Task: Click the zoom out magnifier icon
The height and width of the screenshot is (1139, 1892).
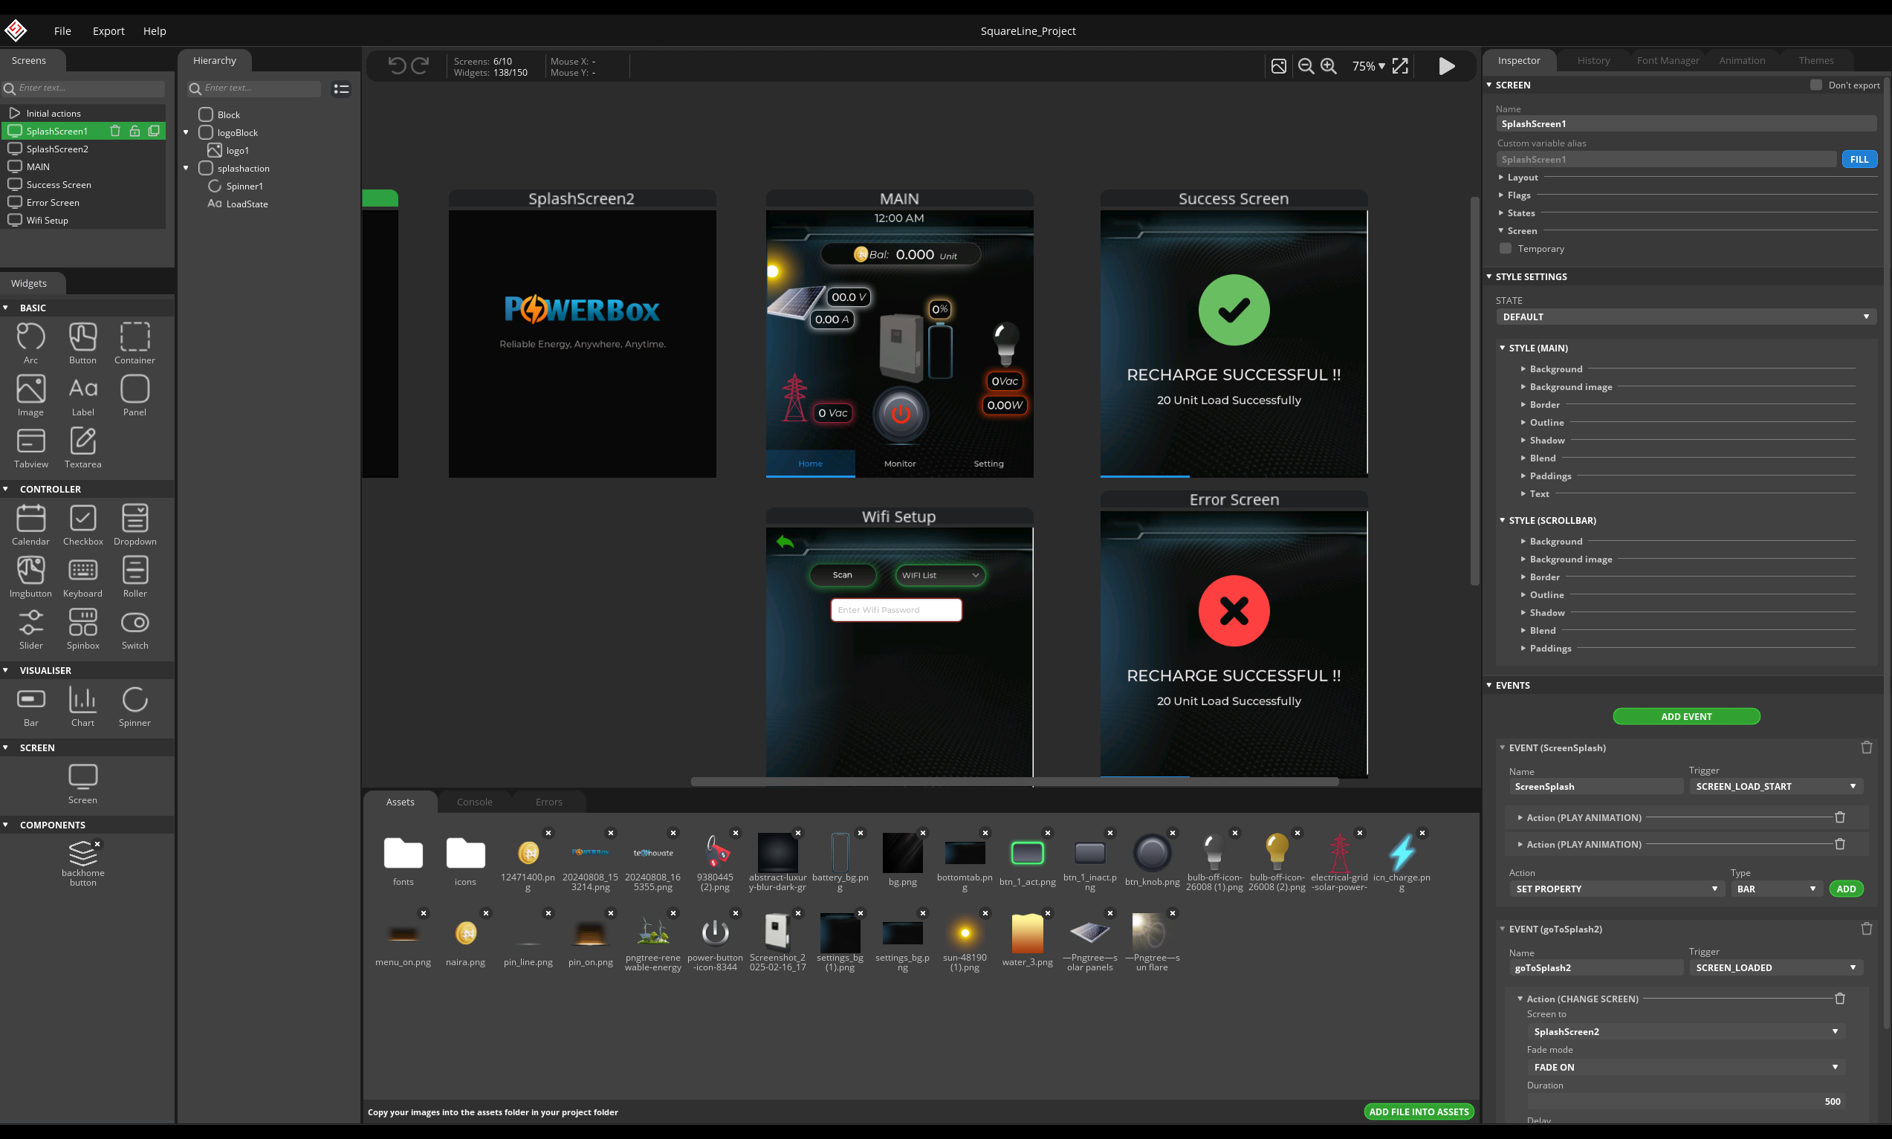Action: (1306, 66)
